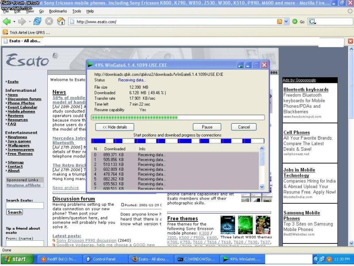Screen dimensions: 354x266
Task: Open the Back history dropdown arrow
Action: click(x=14, y=22)
